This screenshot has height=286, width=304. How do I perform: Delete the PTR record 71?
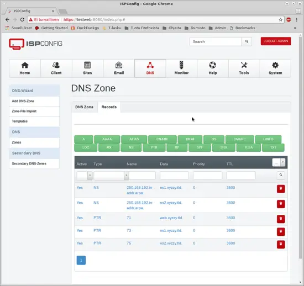point(281,219)
